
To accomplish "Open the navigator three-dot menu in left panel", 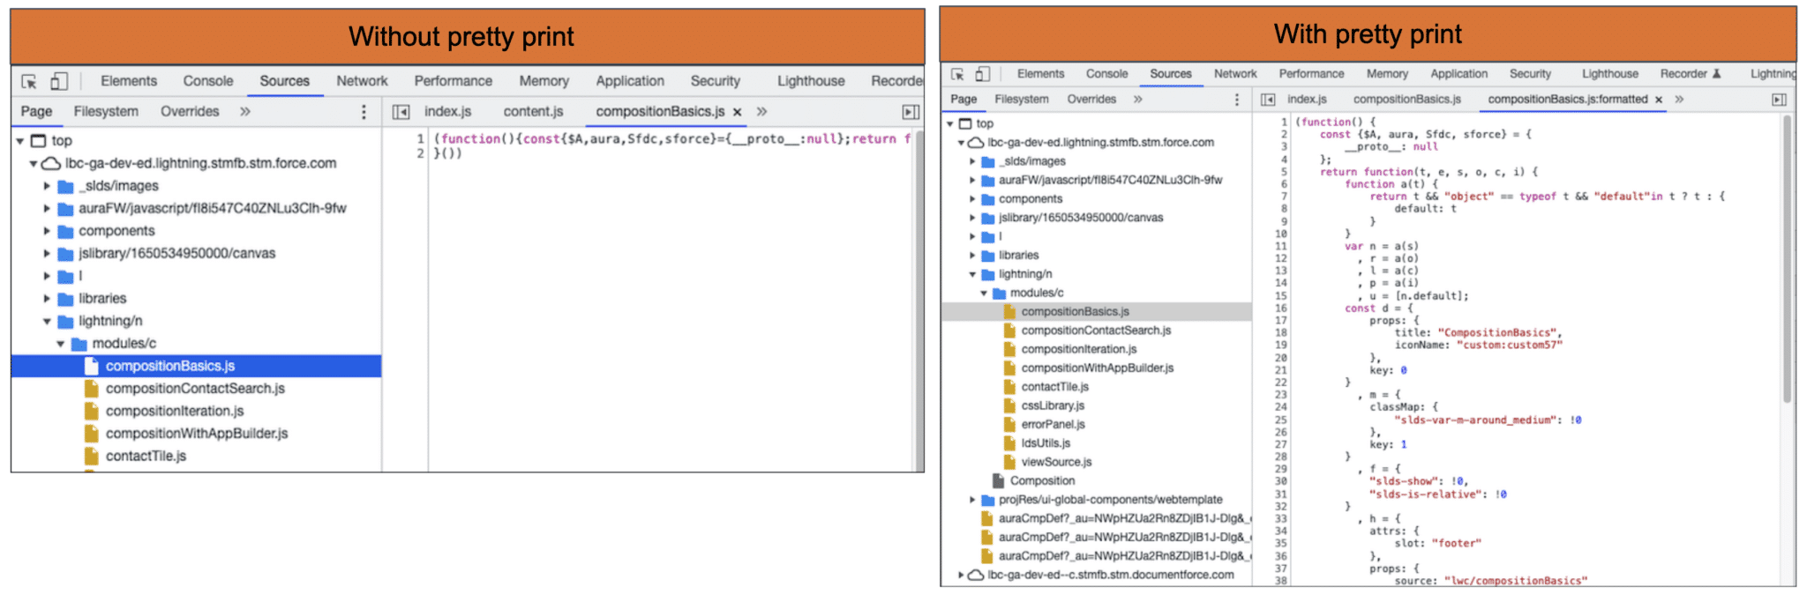I will (x=364, y=112).
